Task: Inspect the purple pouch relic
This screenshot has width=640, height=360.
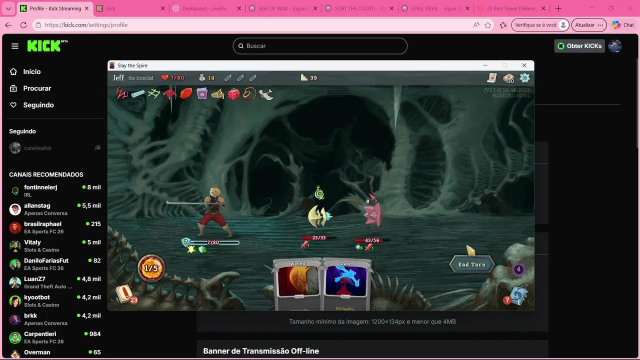Action: 202,93
